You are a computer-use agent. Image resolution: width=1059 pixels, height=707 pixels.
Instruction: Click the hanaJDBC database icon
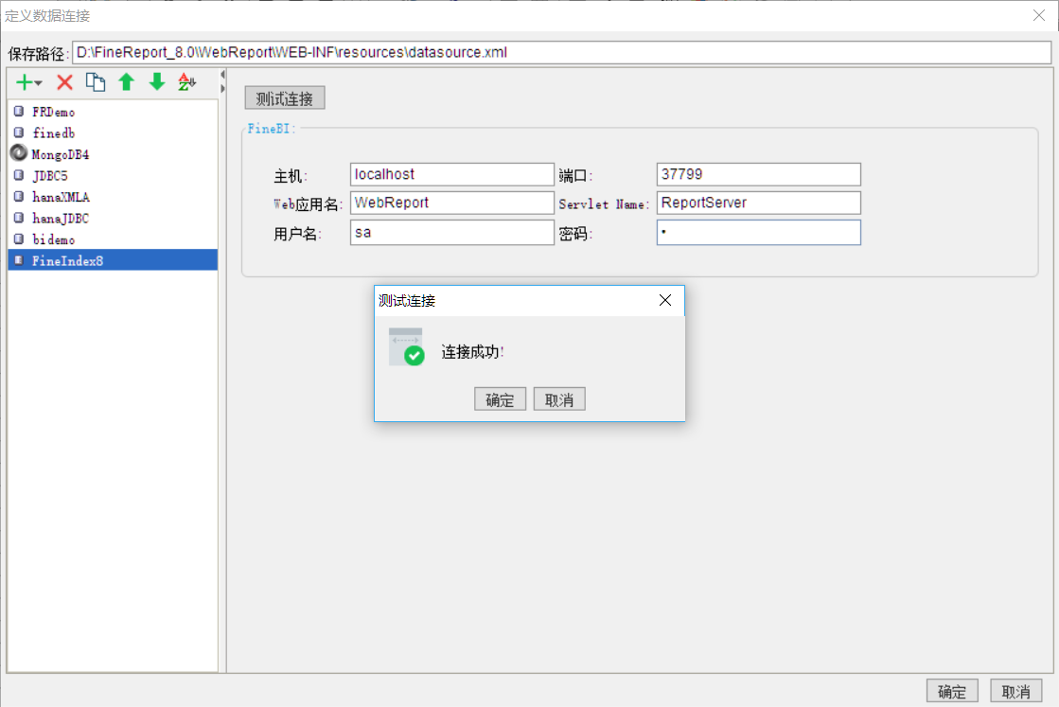click(19, 218)
